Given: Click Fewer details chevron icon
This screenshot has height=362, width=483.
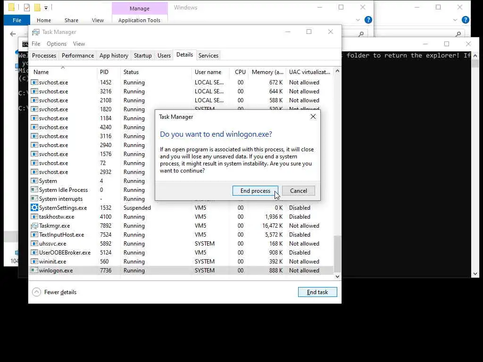Looking at the screenshot, I should click(x=36, y=292).
